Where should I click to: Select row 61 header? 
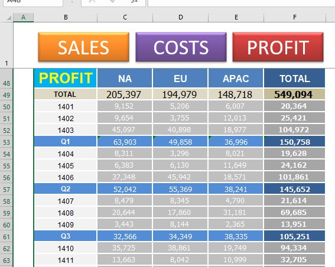click(6, 236)
